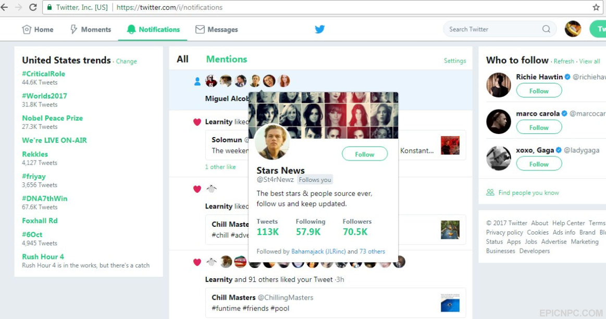Image resolution: width=606 pixels, height=319 pixels.
Task: Open profile avatar menu in top bar
Action: (x=573, y=29)
